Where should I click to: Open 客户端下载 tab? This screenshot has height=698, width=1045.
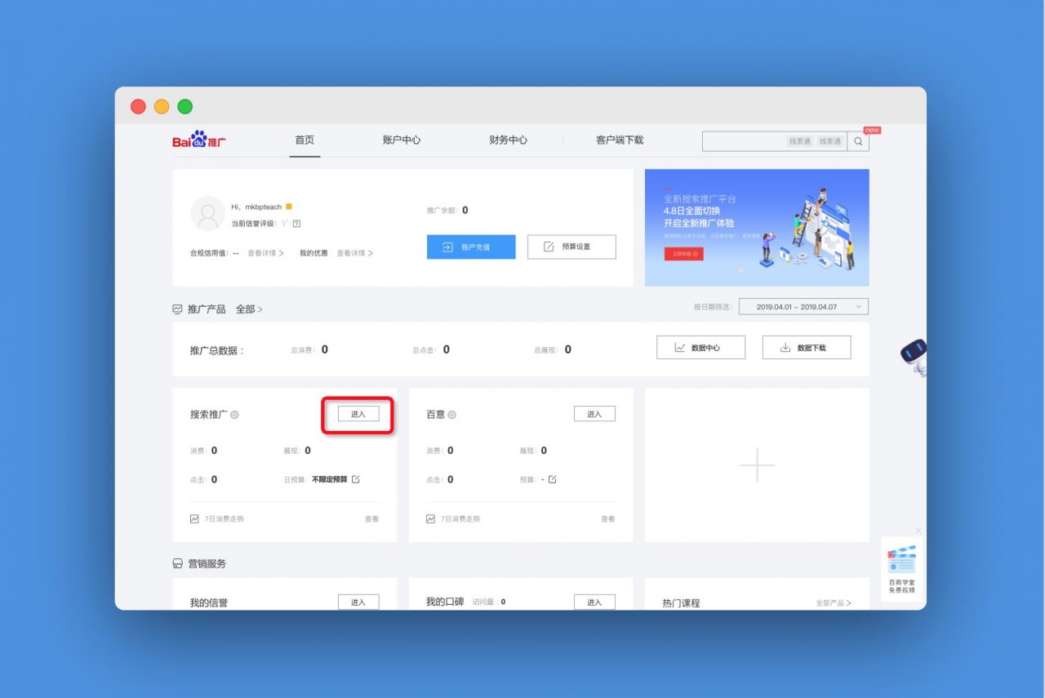pyautogui.click(x=620, y=140)
